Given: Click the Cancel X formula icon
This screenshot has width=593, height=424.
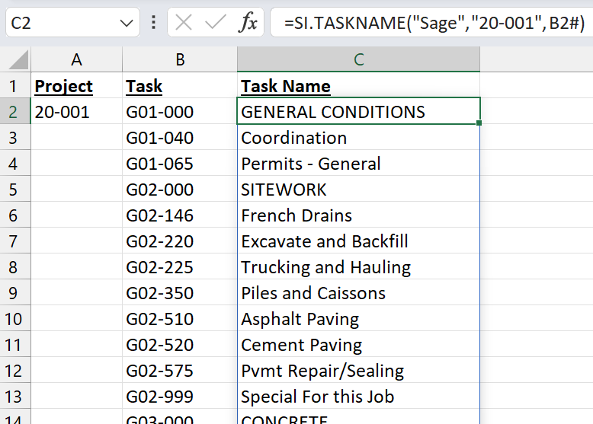Looking at the screenshot, I should point(184,23).
